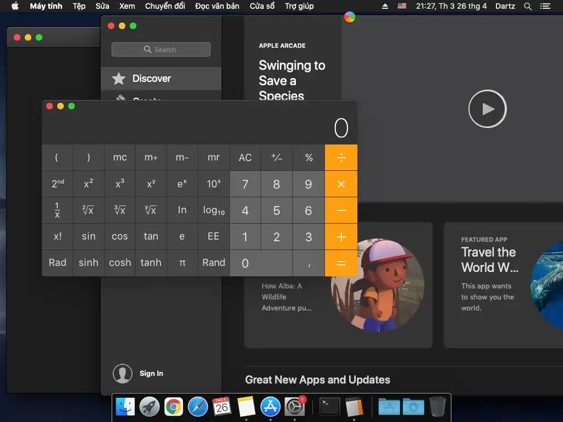Open the Chuyển đổi menu
This screenshot has height=422, width=563.
click(165, 6)
